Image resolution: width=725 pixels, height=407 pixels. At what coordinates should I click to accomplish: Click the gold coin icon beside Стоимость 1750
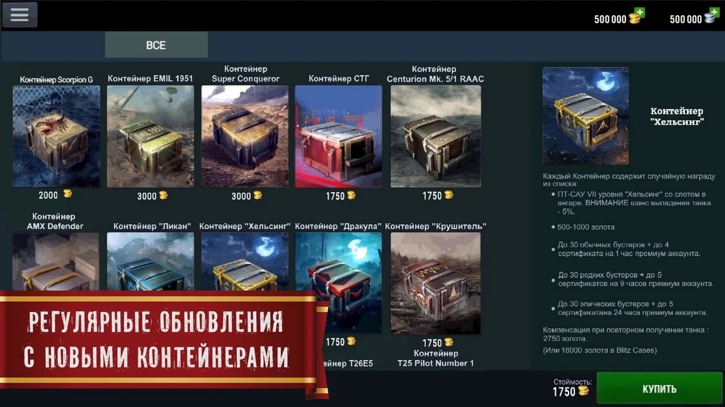click(x=583, y=391)
